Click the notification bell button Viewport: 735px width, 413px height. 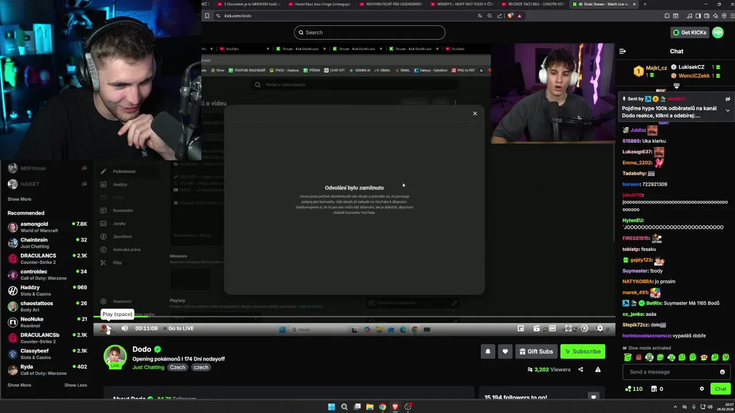(488, 352)
